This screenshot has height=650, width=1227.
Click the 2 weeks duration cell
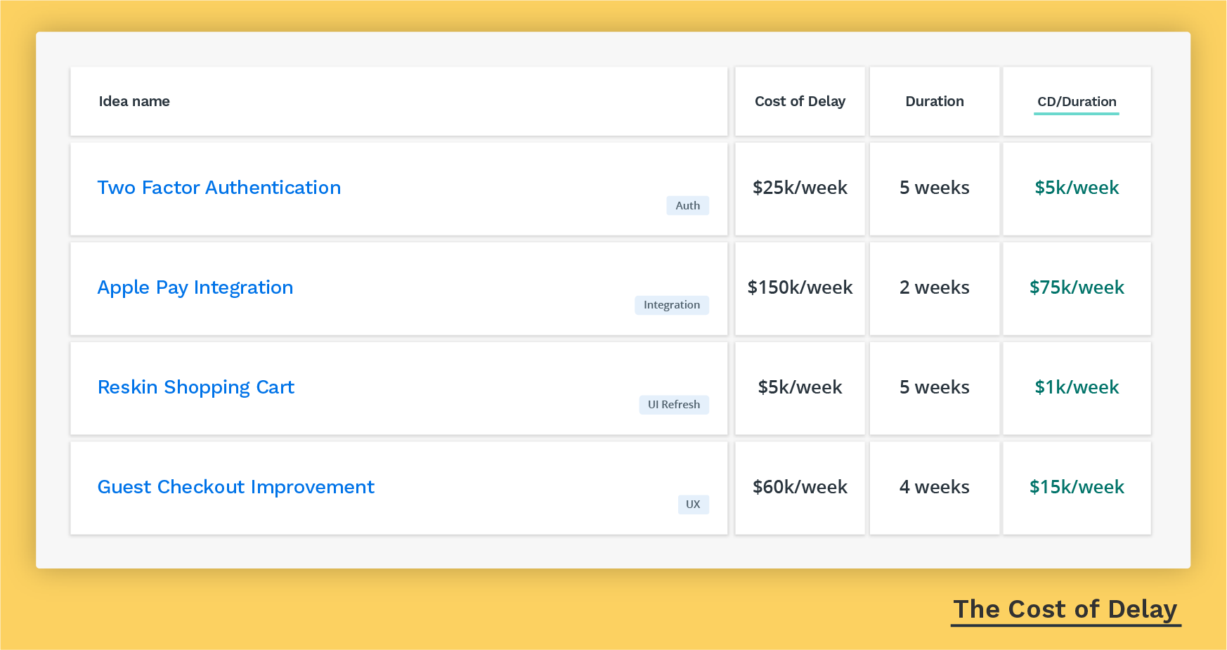(x=934, y=287)
